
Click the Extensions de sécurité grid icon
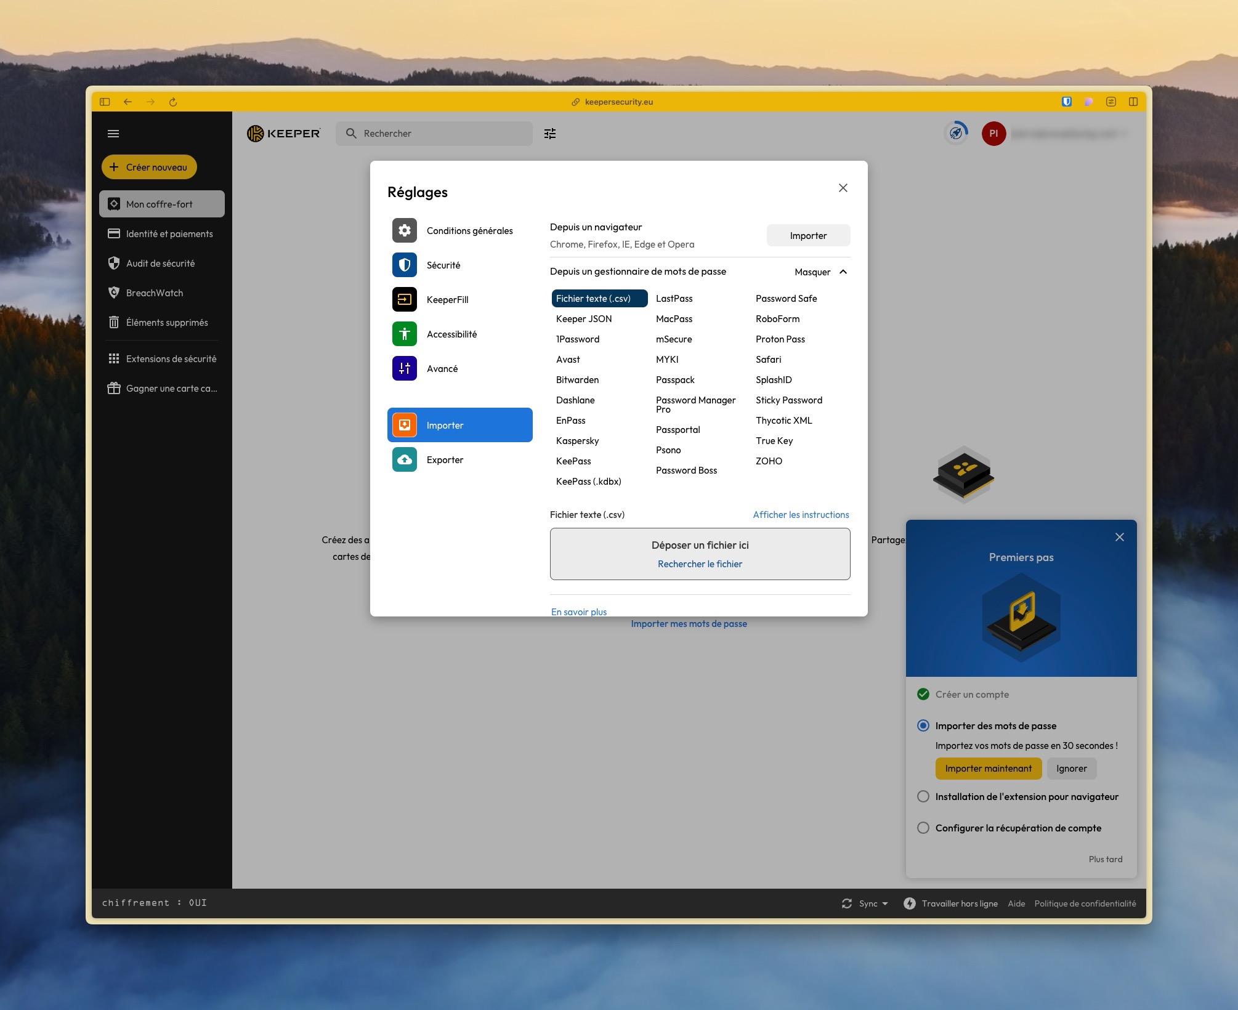tap(114, 358)
